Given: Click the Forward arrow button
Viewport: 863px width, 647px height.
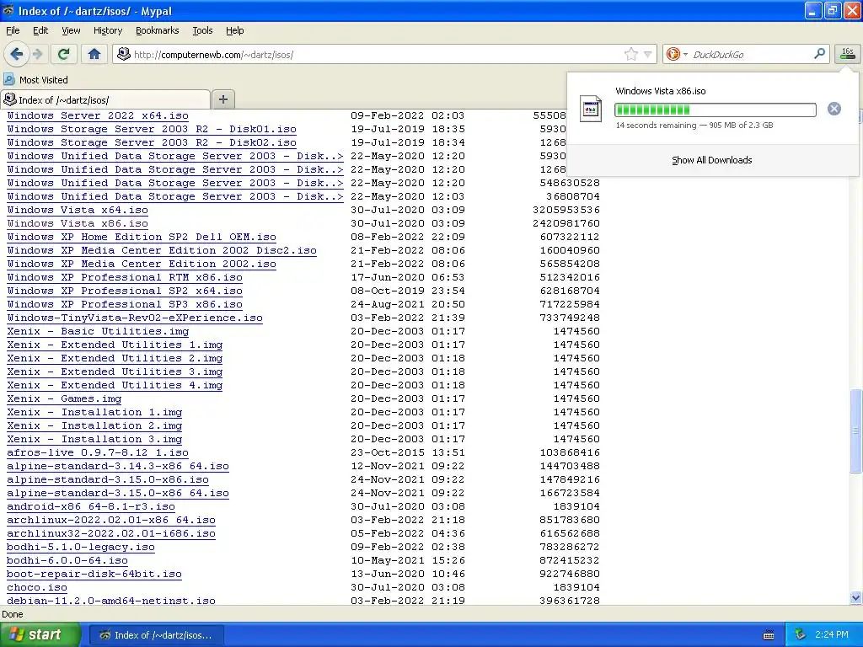Looking at the screenshot, I should tap(37, 54).
